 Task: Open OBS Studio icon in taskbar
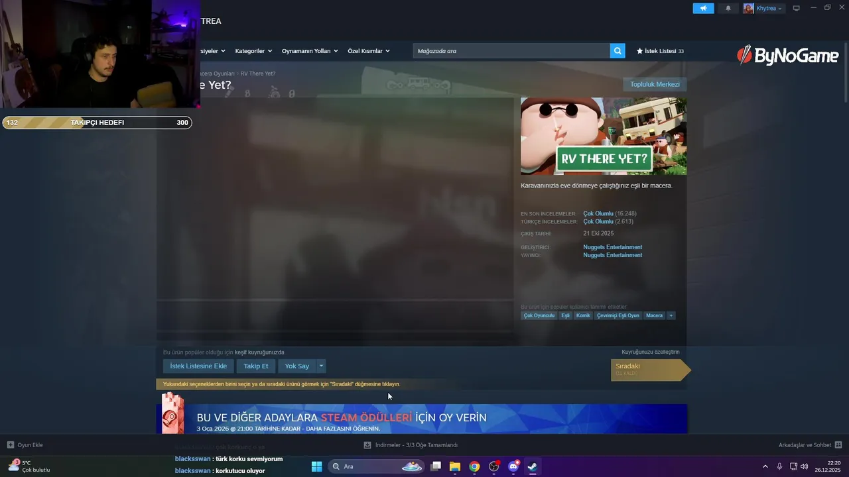point(494,466)
